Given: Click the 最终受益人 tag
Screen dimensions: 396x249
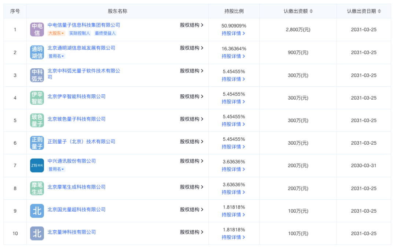Looking at the screenshot, I should point(105,33).
